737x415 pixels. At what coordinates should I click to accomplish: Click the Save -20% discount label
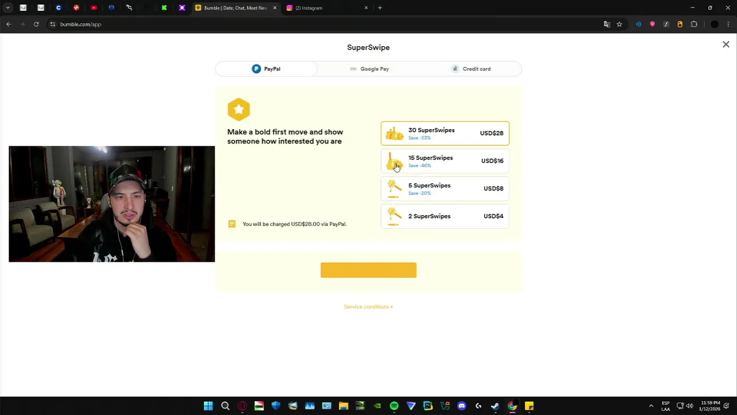tap(419, 193)
